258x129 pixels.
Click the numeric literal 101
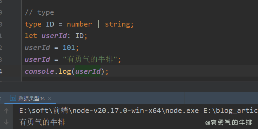69,48
